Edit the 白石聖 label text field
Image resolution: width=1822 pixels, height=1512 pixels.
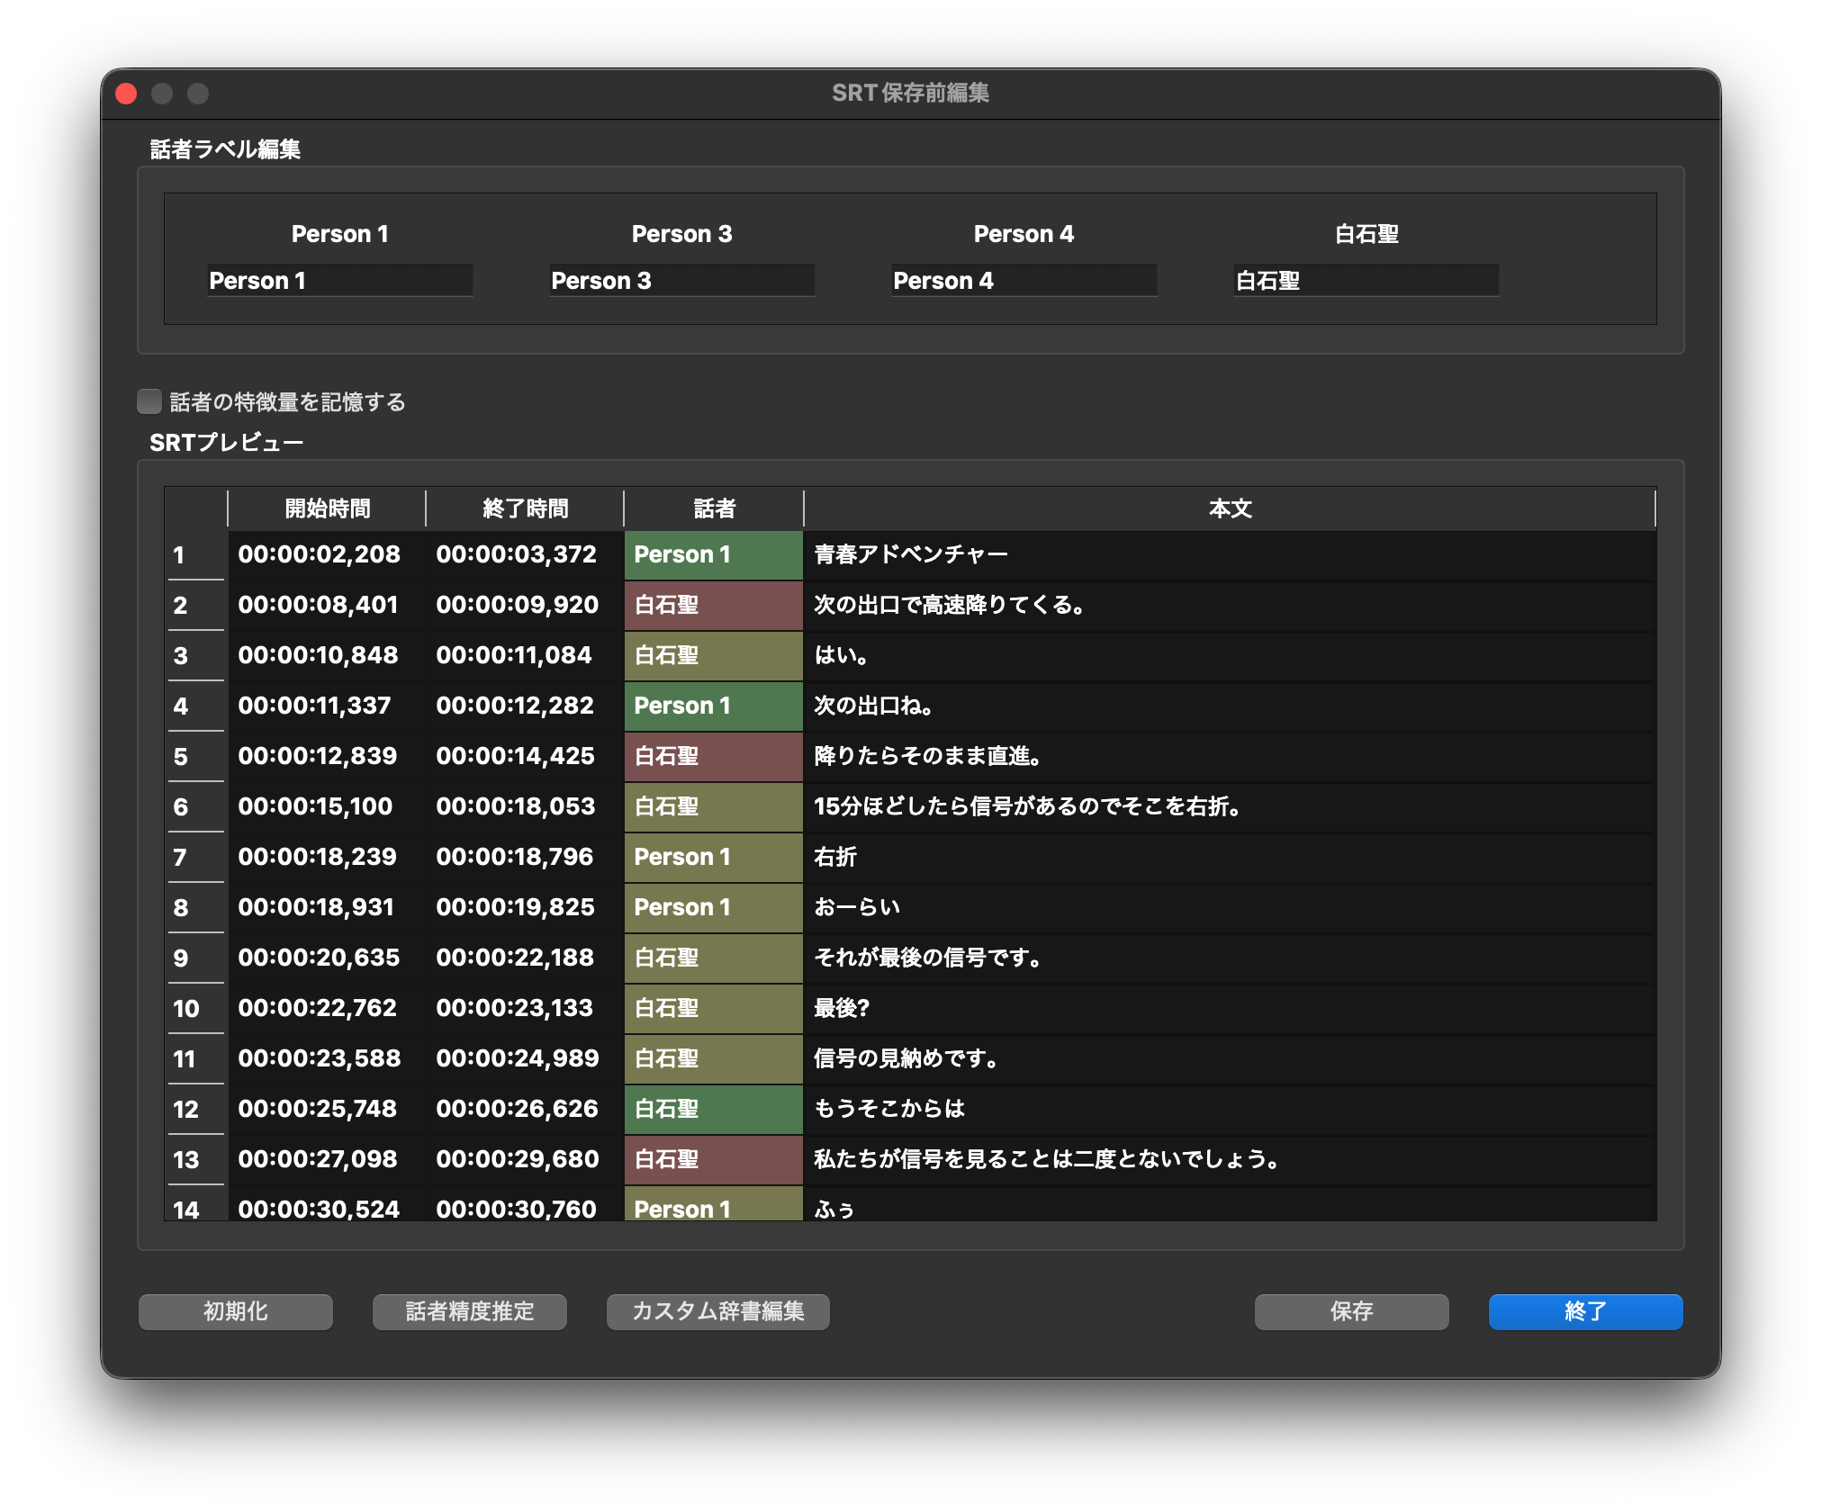[1366, 281]
